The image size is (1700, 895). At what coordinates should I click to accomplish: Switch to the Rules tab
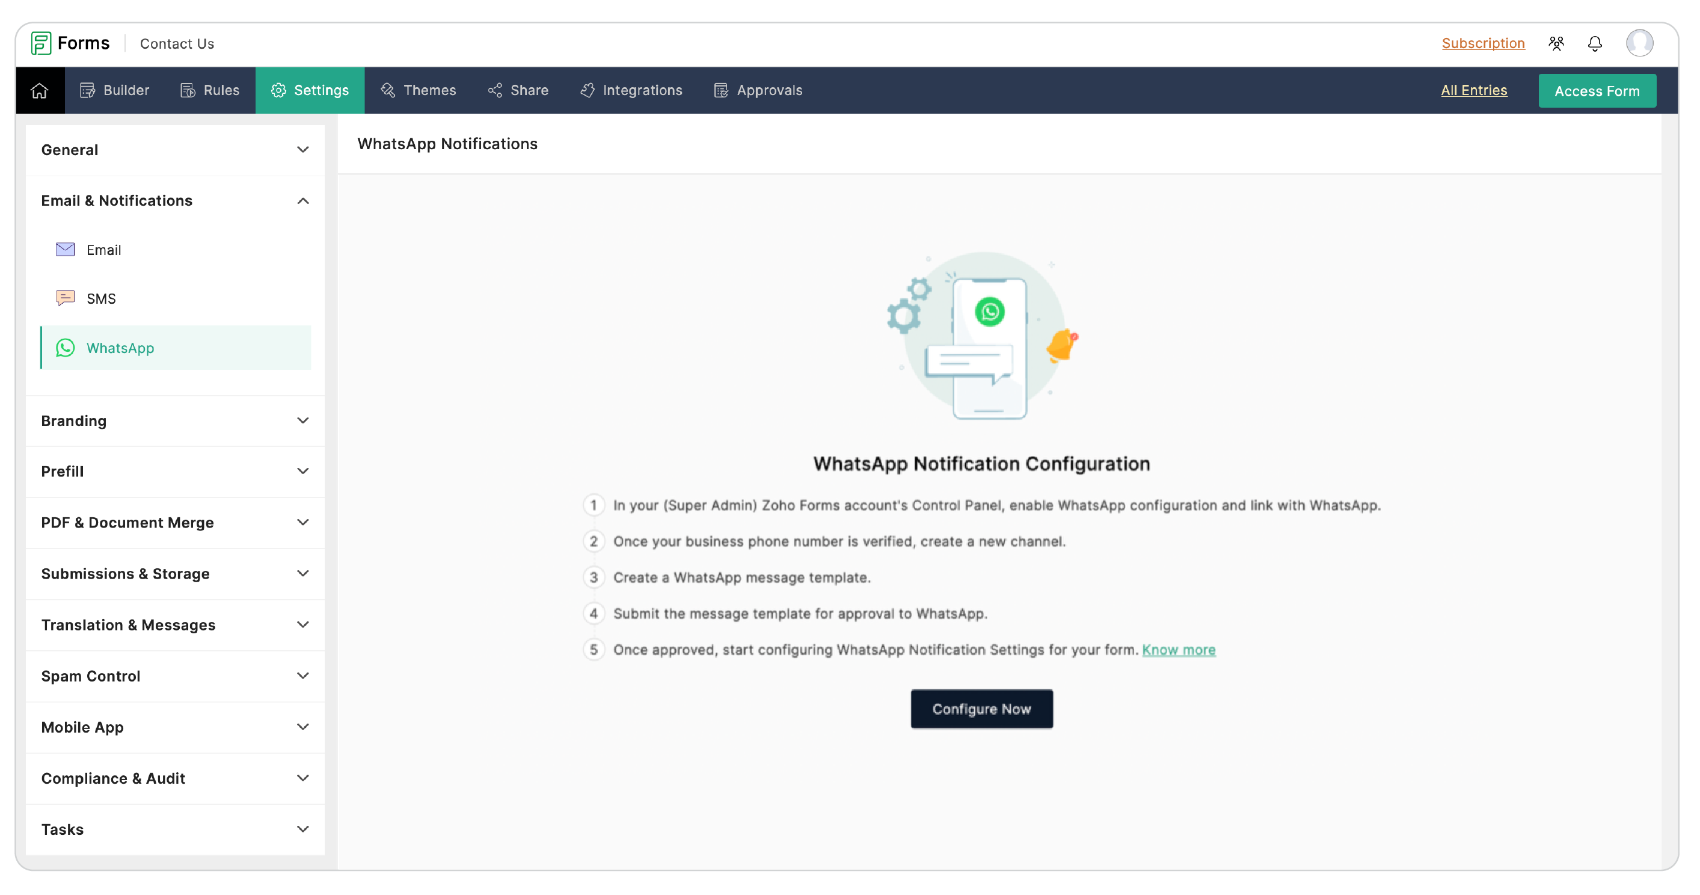[x=210, y=90]
